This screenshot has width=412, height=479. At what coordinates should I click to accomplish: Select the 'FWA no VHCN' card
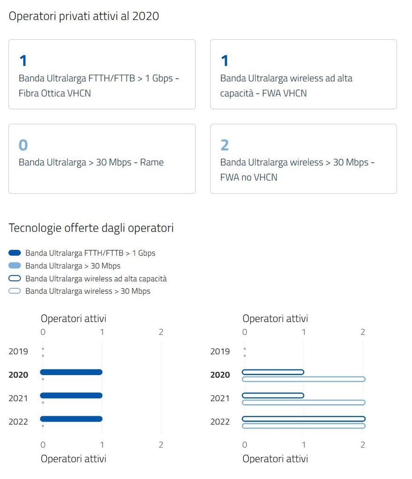pyautogui.click(x=303, y=159)
